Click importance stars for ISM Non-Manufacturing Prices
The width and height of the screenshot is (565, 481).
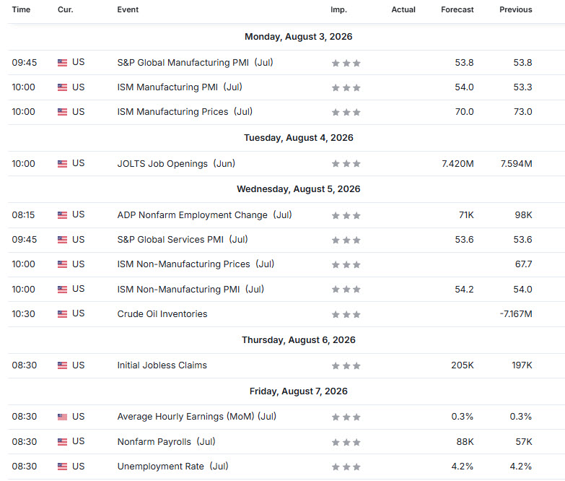click(346, 265)
